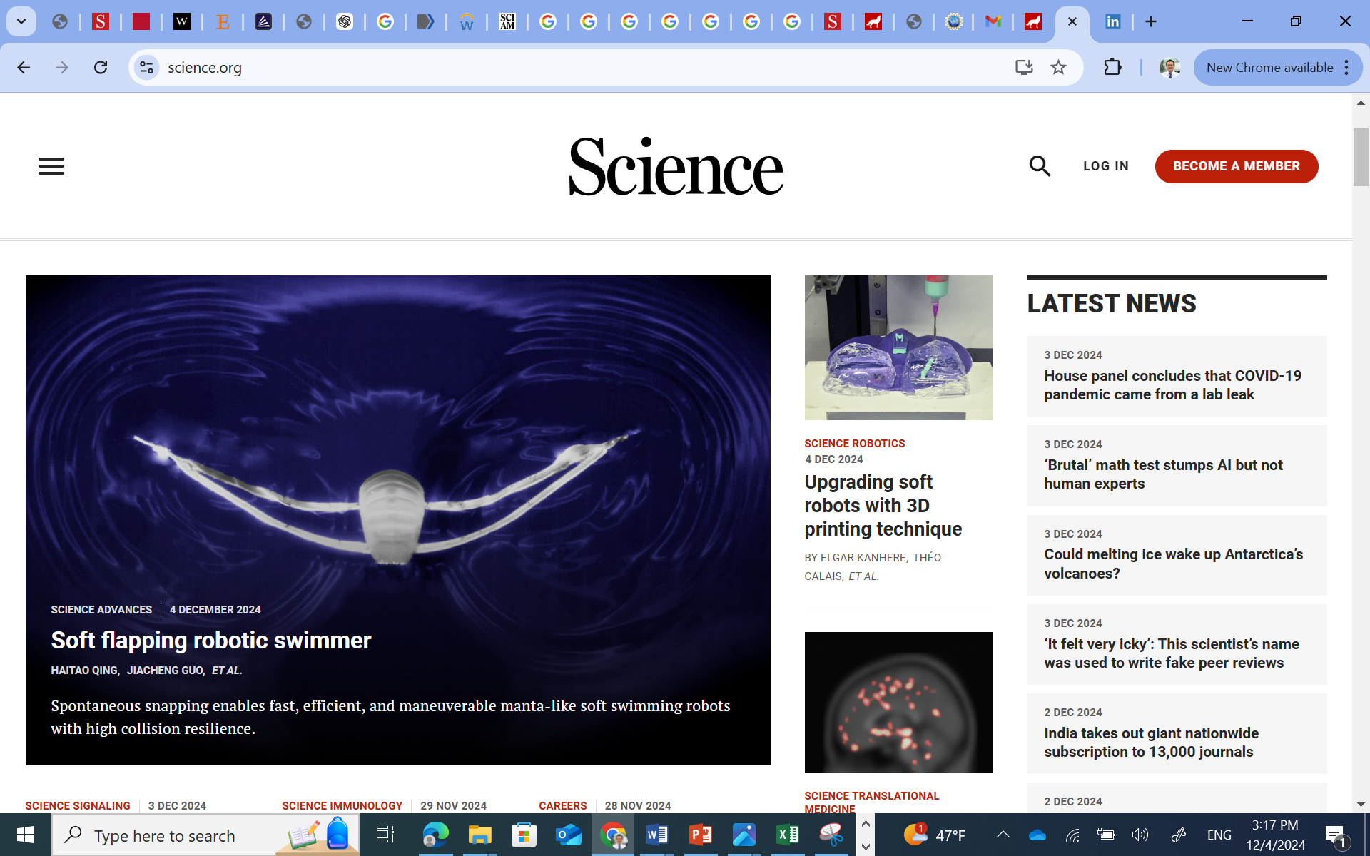Viewport: 1370px width, 856px height.
Task: Click the scrollbar down arrow
Action: pos(1361,804)
